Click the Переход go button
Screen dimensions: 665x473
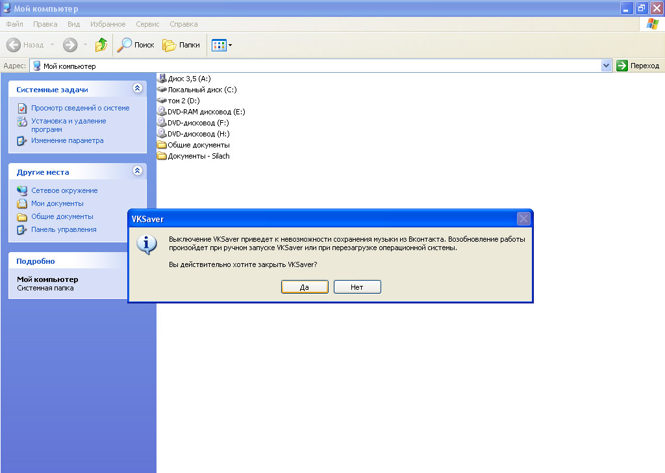pyautogui.click(x=638, y=66)
